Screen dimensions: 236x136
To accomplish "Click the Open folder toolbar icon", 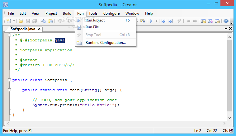I will [x=21, y=21].
